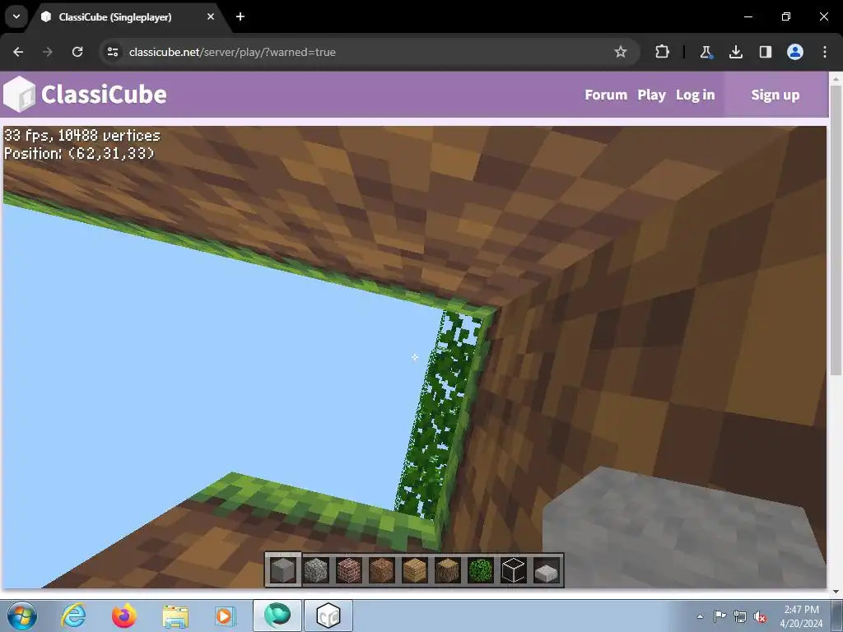843x632 pixels.
Task: Open Windows Media Player from taskbar
Action: click(x=225, y=616)
